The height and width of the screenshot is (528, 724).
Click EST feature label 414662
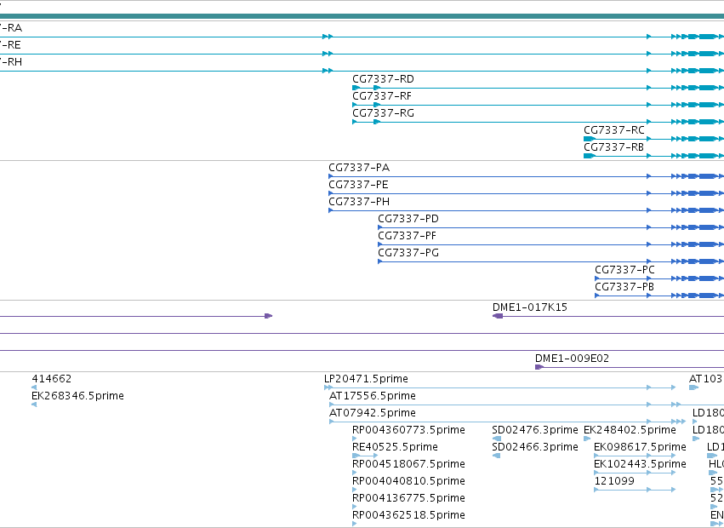tap(51, 379)
